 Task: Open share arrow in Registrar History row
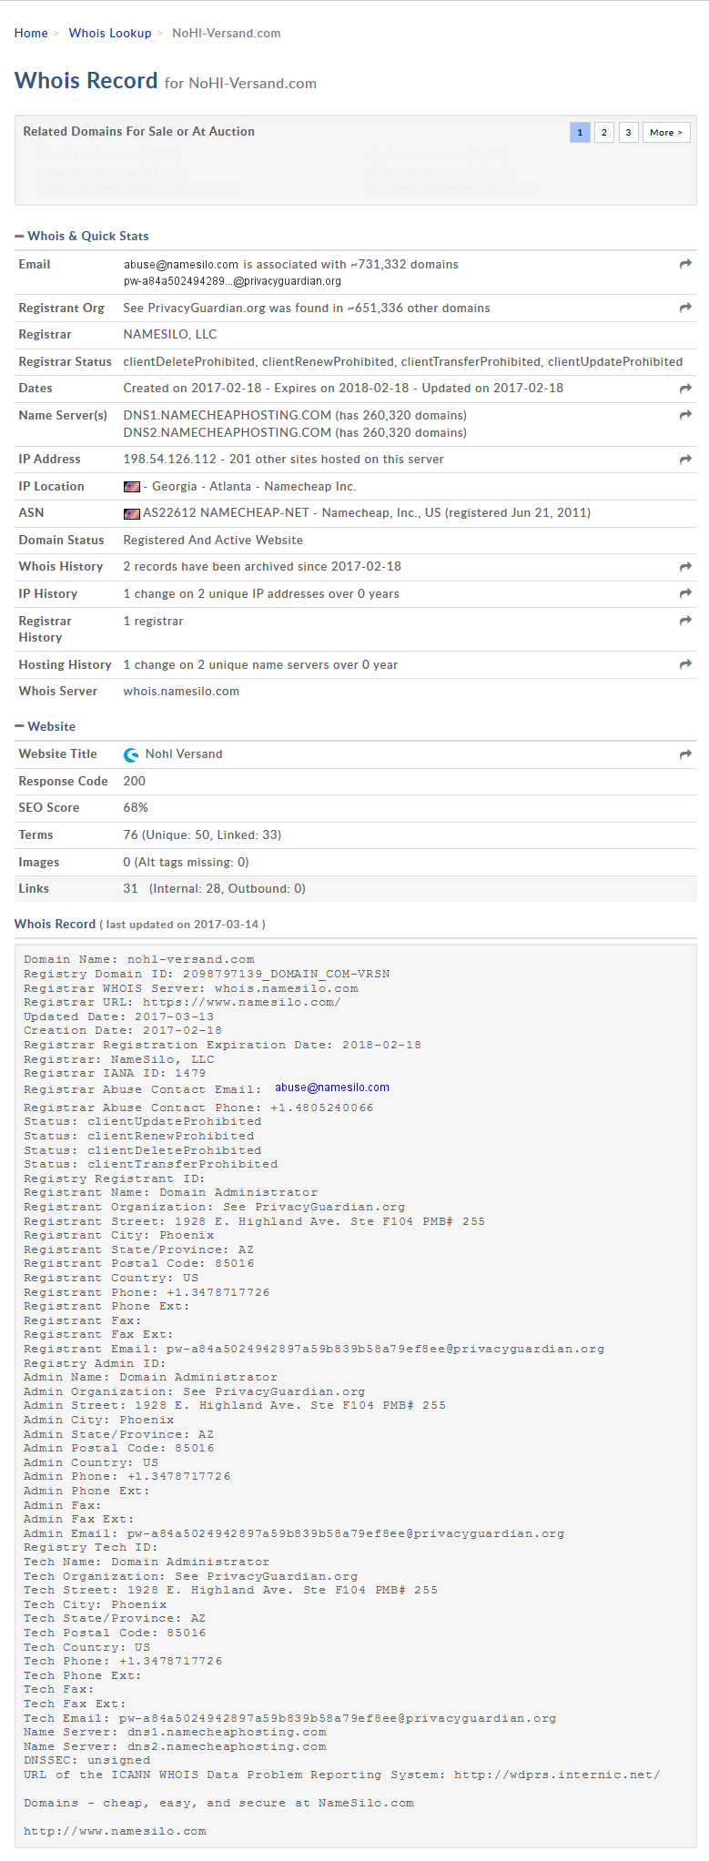[x=685, y=622]
